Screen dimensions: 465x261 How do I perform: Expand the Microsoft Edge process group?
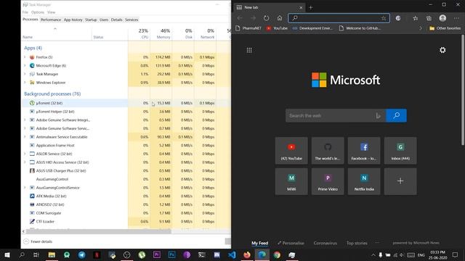click(x=25, y=65)
